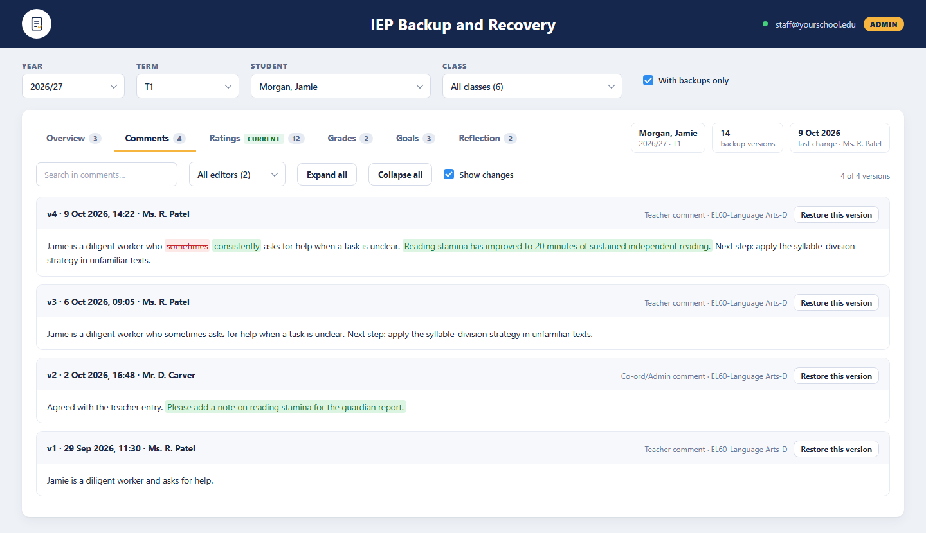Click the v4 version header text

[118, 214]
